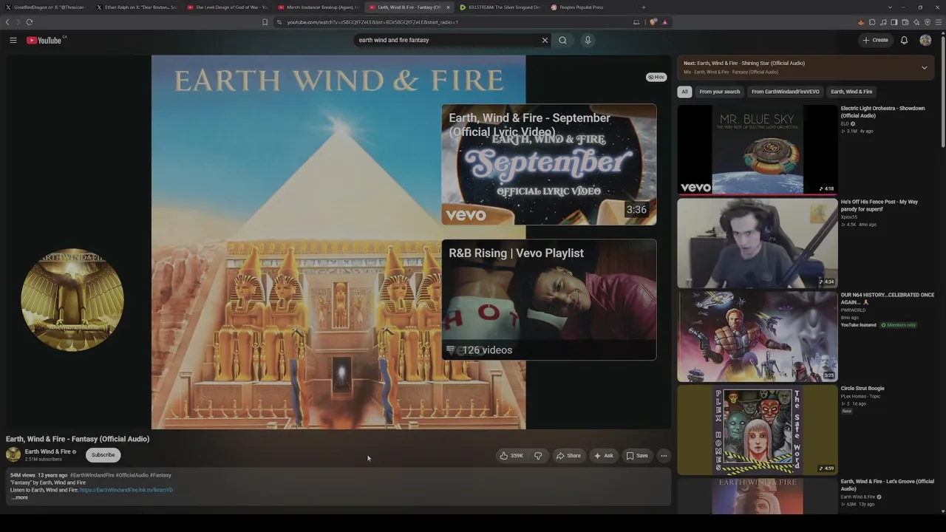Select the From EarthWindandFireVEVO chip
946x532 pixels.
click(x=786, y=92)
